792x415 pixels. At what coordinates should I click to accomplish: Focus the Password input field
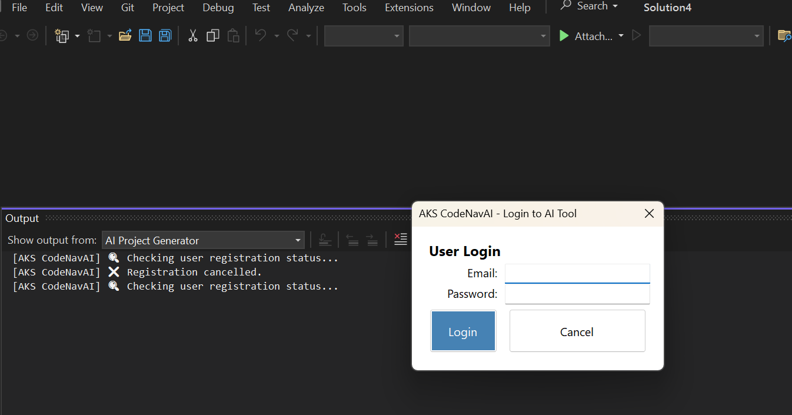pos(577,294)
